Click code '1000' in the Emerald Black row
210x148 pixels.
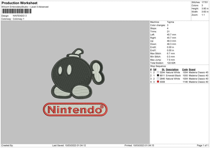tap(185, 76)
